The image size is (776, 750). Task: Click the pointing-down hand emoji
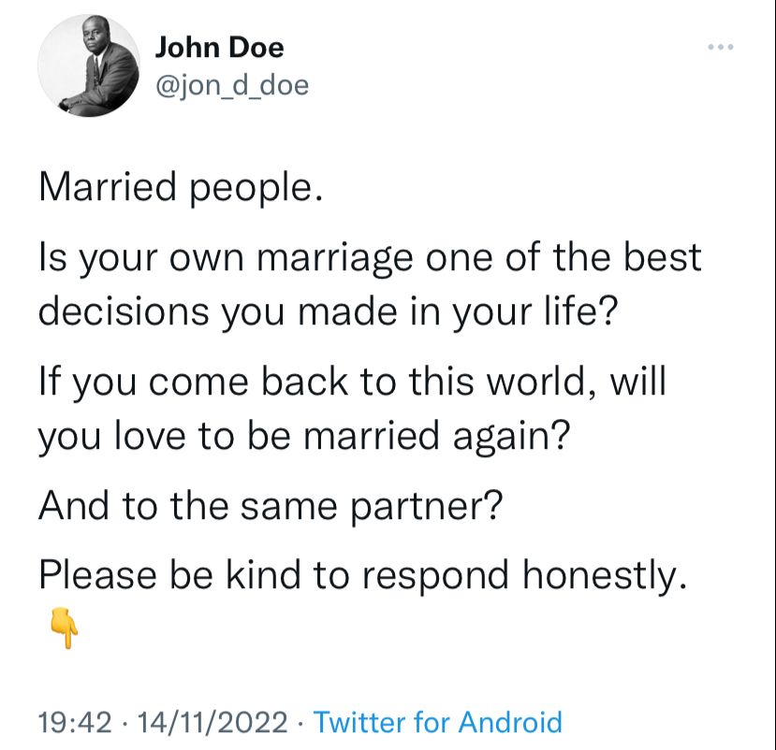(65, 627)
